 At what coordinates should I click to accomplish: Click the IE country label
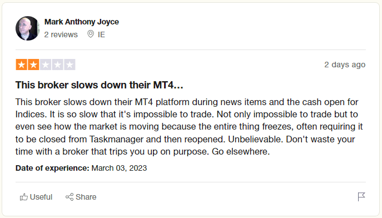[x=101, y=34]
